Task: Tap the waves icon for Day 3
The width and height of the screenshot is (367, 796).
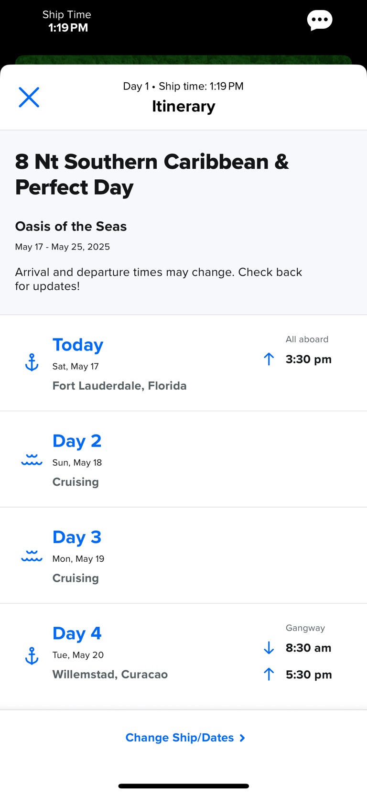Action: 32,556
